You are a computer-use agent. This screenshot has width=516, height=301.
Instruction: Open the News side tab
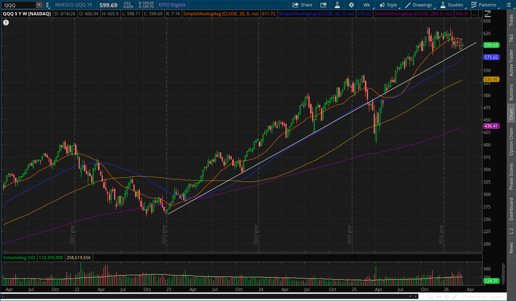511,247
